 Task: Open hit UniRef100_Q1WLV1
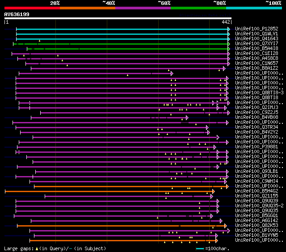[x=257, y=34]
